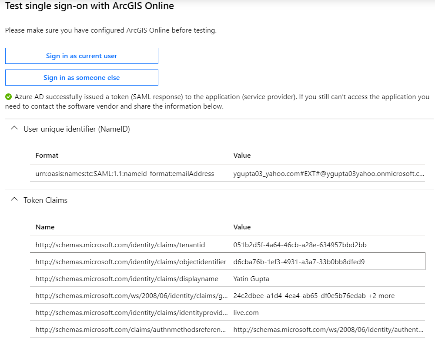Click the Format column header in NameID table
This screenshot has height=338, width=435.
47,156
